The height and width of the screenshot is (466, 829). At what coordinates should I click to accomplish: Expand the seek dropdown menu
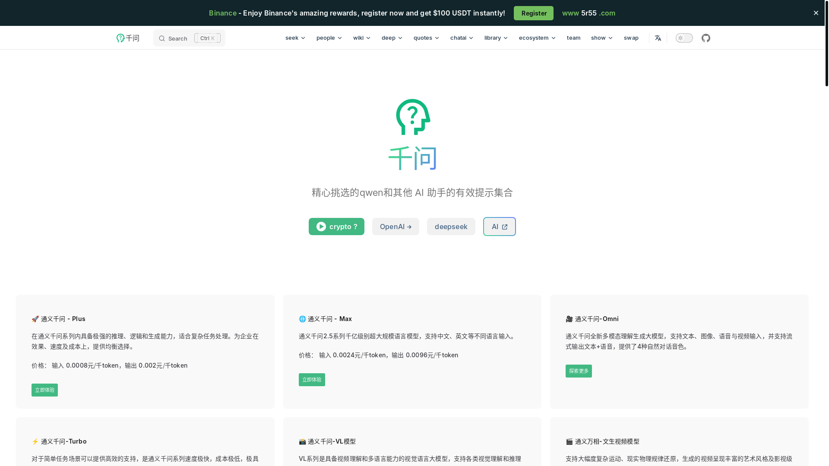[x=295, y=38]
